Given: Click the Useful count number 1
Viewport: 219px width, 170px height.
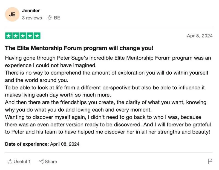Looking at the screenshot, I should 30,161.
